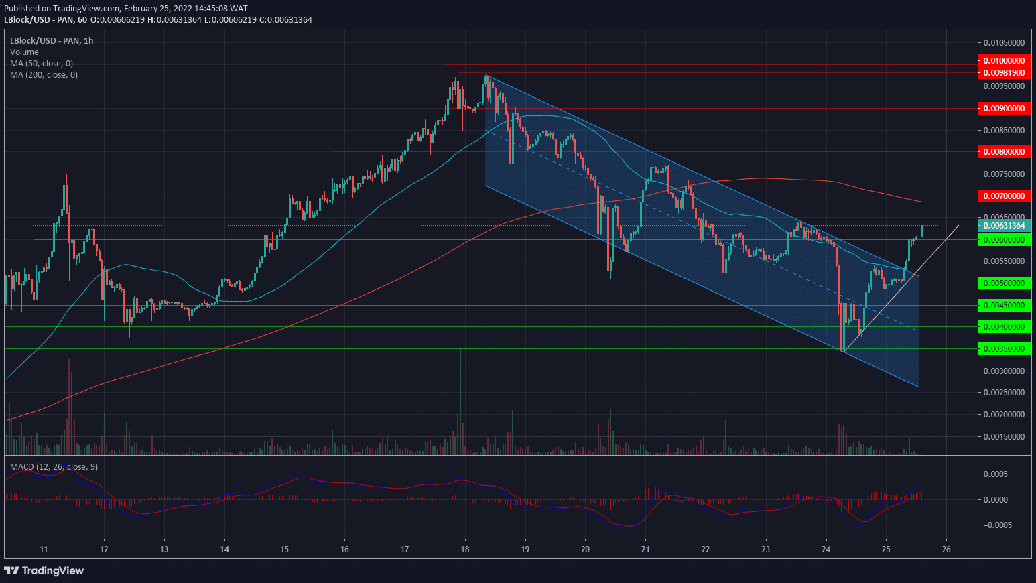1036x583 pixels.
Task: Click date 22 on the time axis
Action: pos(706,549)
